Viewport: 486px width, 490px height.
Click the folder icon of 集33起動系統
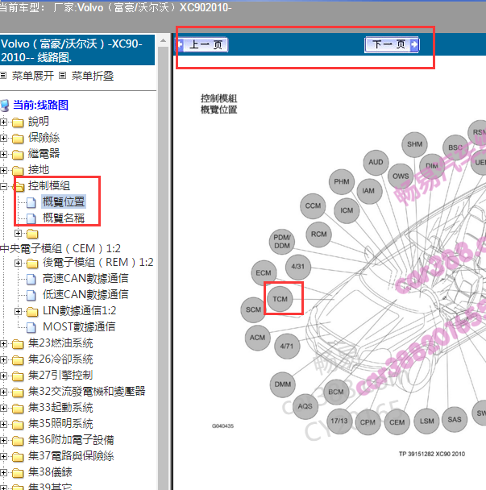[18, 409]
